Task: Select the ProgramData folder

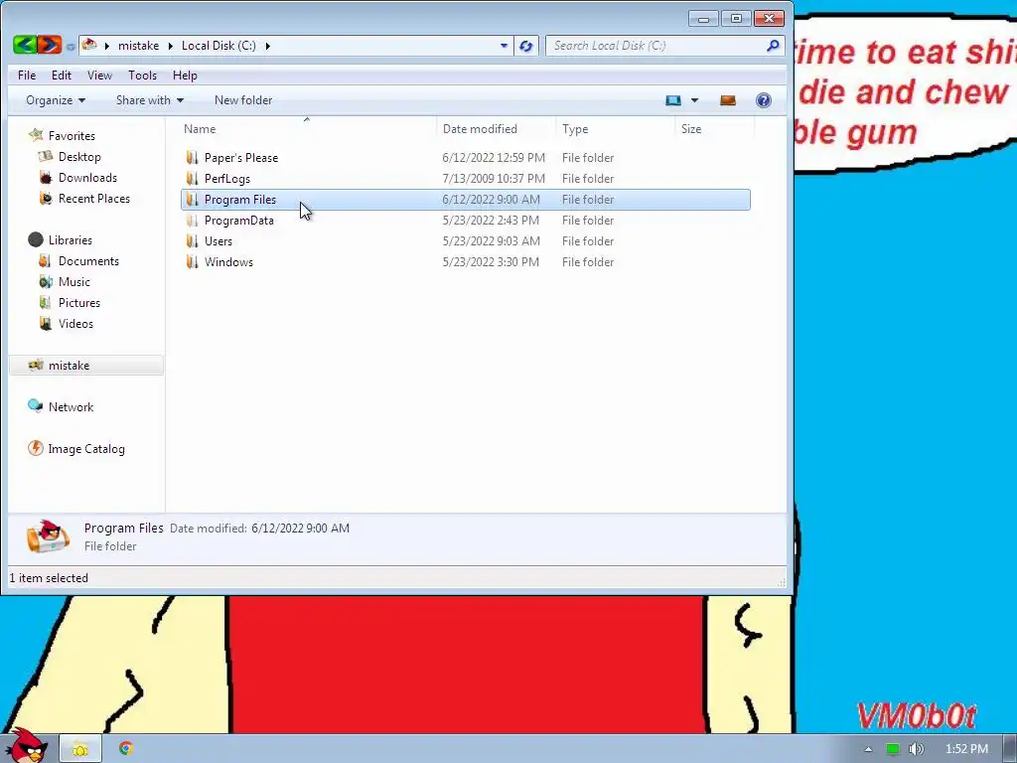Action: [x=238, y=221]
